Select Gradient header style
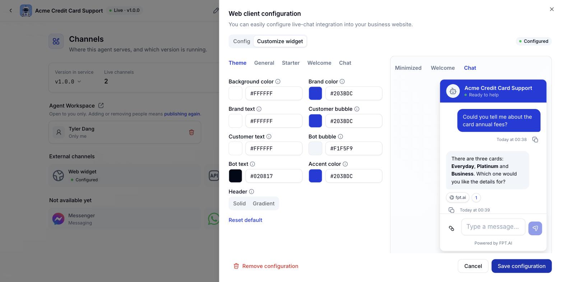The width and height of the screenshot is (561, 282). (264, 204)
